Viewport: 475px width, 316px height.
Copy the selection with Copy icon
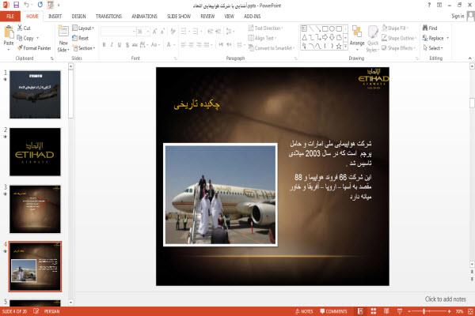[x=25, y=38]
